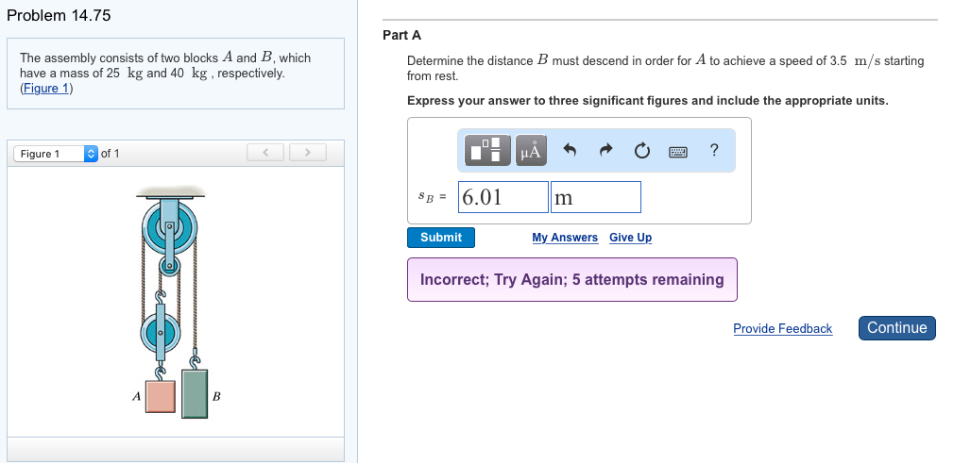The width and height of the screenshot is (954, 463).
Task: Reset the answer box
Action: (x=641, y=150)
